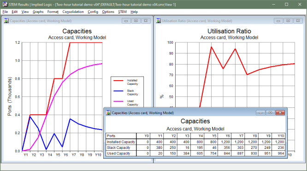Viewport: 307px width, 171px height.
Task: Maximize the Capacities table window
Action: [x=270, y=112]
